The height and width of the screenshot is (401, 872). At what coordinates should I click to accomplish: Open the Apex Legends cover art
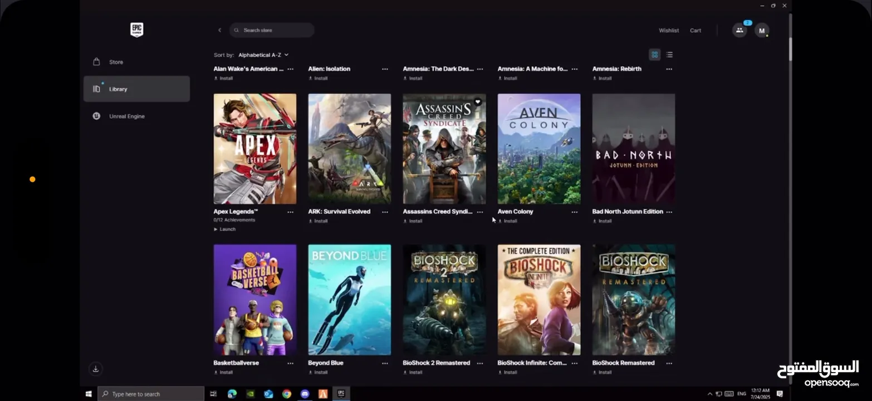pyautogui.click(x=255, y=149)
